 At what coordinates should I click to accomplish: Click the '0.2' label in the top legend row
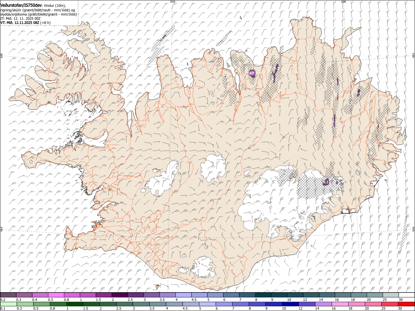click(x=2, y=299)
